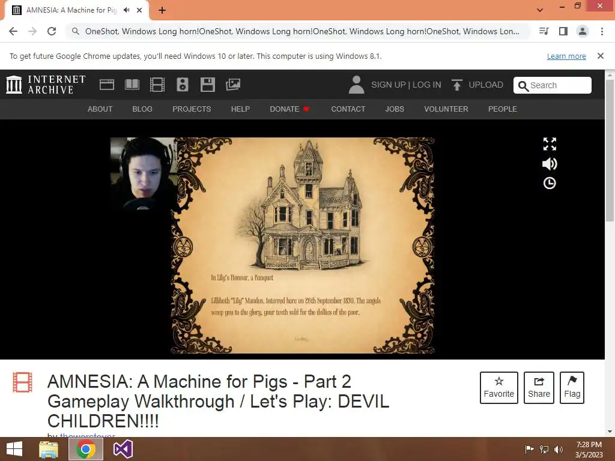Reload the current page

coord(52,31)
